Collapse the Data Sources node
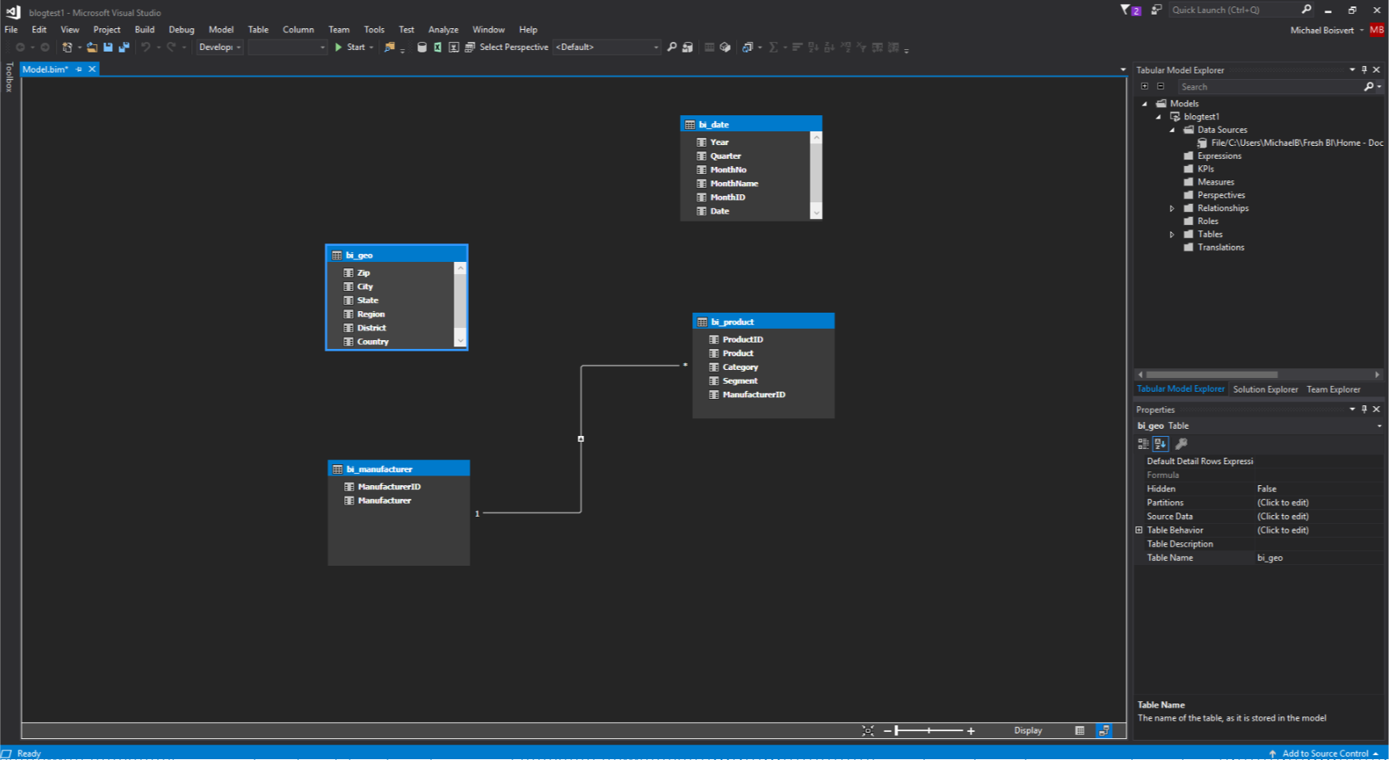This screenshot has height=760, width=1389. click(1172, 130)
